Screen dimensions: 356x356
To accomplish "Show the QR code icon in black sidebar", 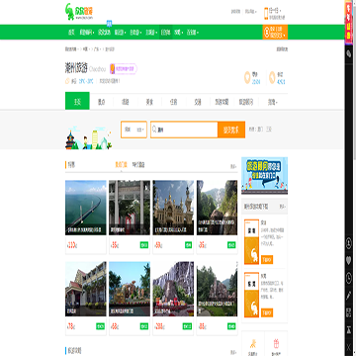I will (349, 312).
